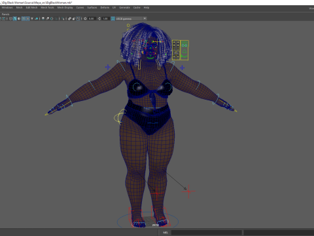
Task: Select the blue ground circle root control
Action: tap(148, 220)
